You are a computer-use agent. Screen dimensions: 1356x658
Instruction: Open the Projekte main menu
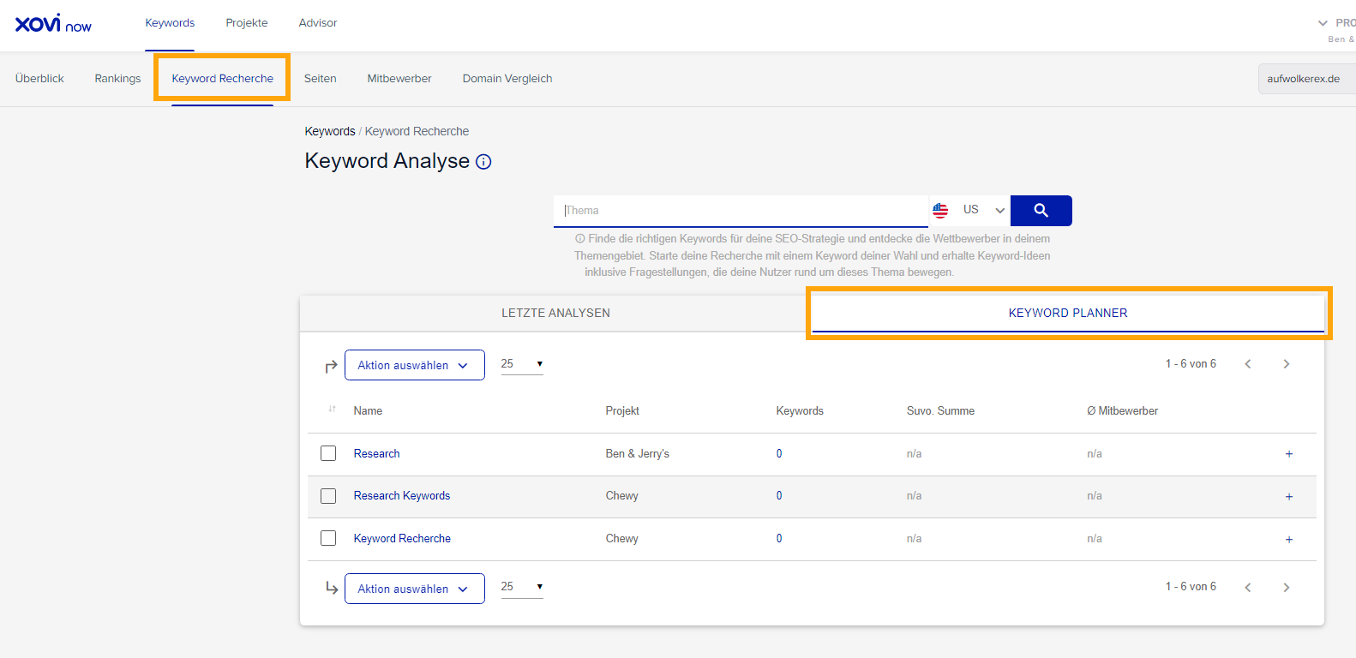[x=247, y=23]
